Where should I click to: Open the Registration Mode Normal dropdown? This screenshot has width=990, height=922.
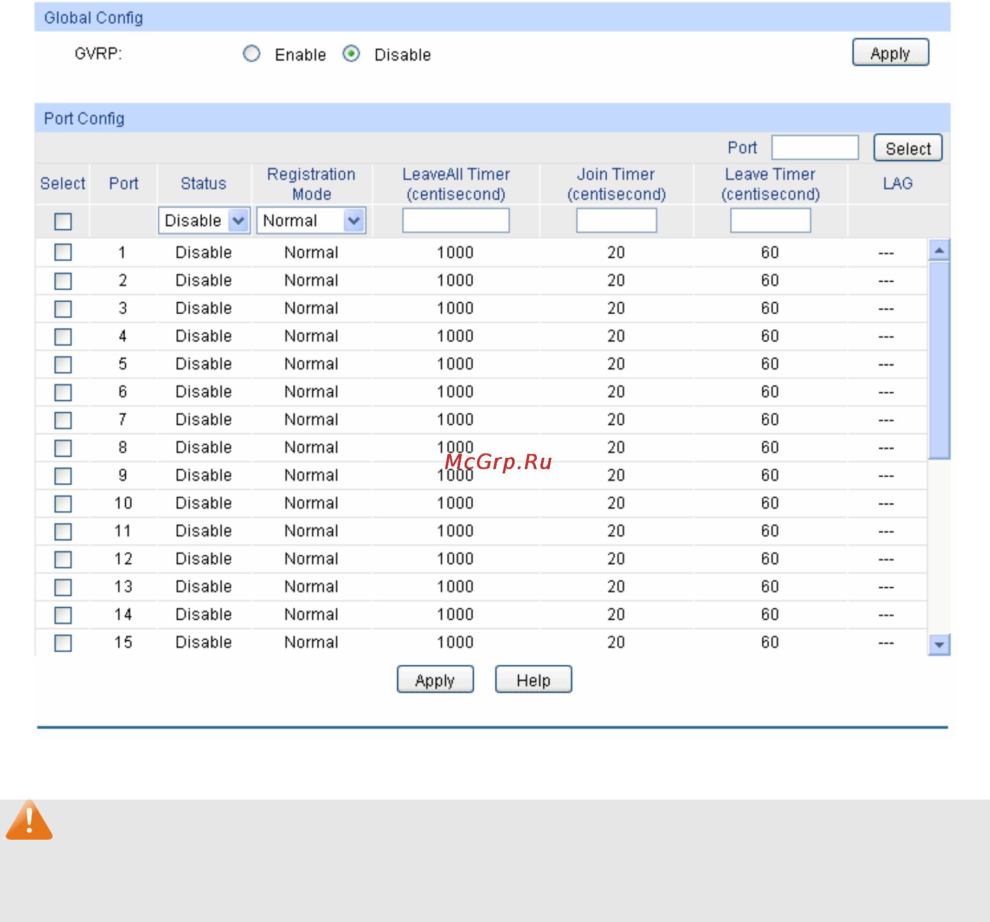coord(311,220)
